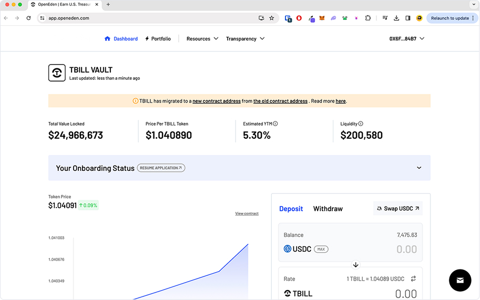Open a new browser tab
This screenshot has width=480, height=300.
[108, 4]
